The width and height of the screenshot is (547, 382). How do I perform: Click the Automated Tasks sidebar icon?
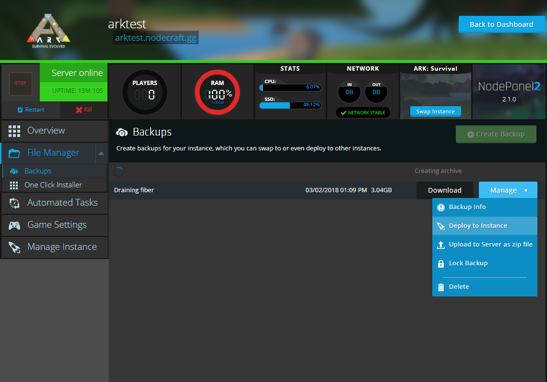pos(14,203)
